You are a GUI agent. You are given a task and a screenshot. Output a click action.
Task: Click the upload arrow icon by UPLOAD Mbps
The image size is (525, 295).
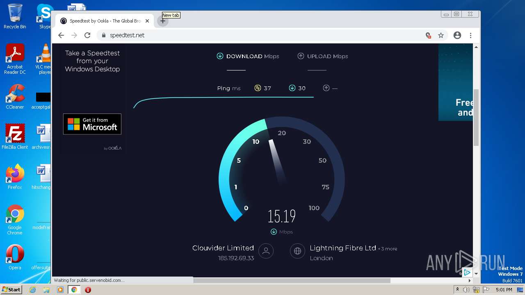(301, 56)
